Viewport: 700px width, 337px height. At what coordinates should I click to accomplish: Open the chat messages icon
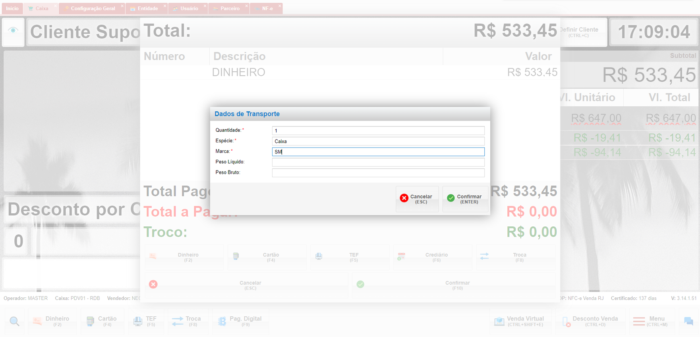point(688,321)
